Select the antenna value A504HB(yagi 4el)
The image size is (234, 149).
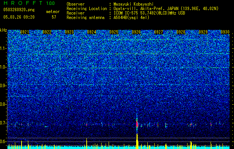click(131, 18)
